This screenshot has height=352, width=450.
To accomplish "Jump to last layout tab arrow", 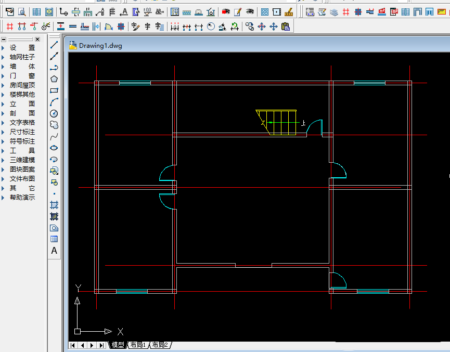I will point(101,345).
